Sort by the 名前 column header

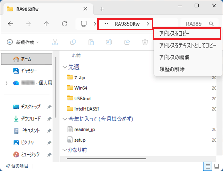pos(76,56)
